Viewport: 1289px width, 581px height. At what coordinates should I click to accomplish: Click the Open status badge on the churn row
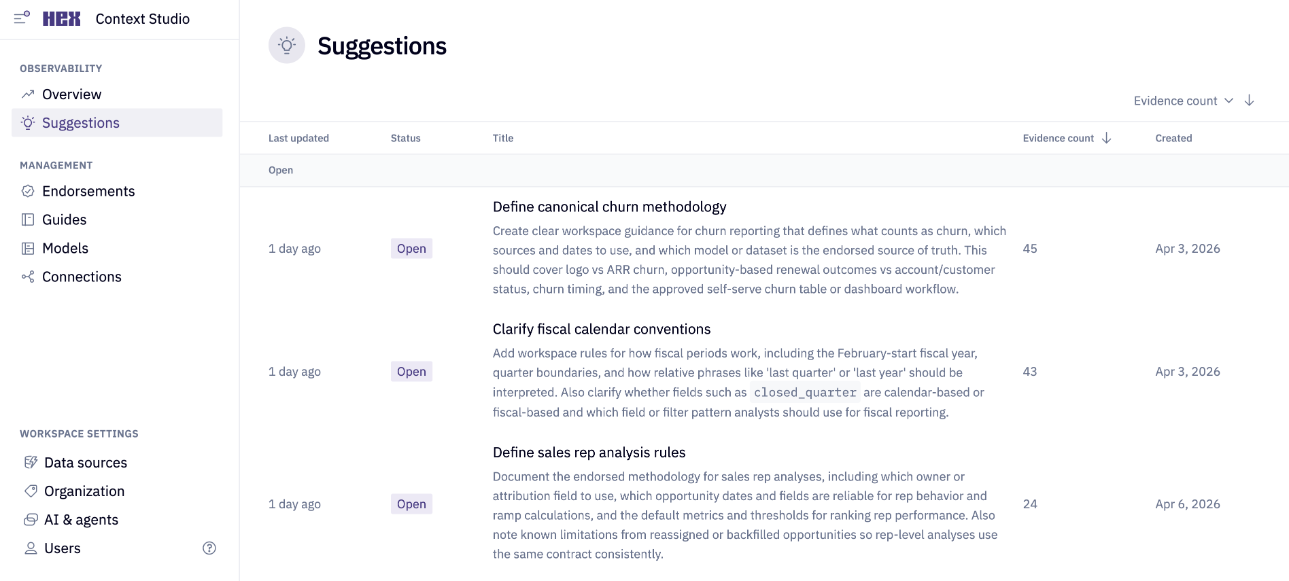click(x=411, y=248)
